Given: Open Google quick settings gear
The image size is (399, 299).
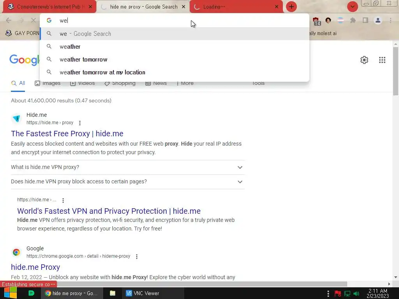Looking at the screenshot, I should click(x=364, y=60).
